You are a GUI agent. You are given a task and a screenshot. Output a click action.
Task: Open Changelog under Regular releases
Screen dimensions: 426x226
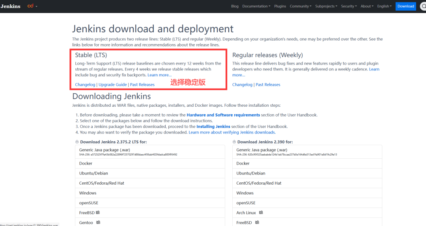[x=242, y=85]
